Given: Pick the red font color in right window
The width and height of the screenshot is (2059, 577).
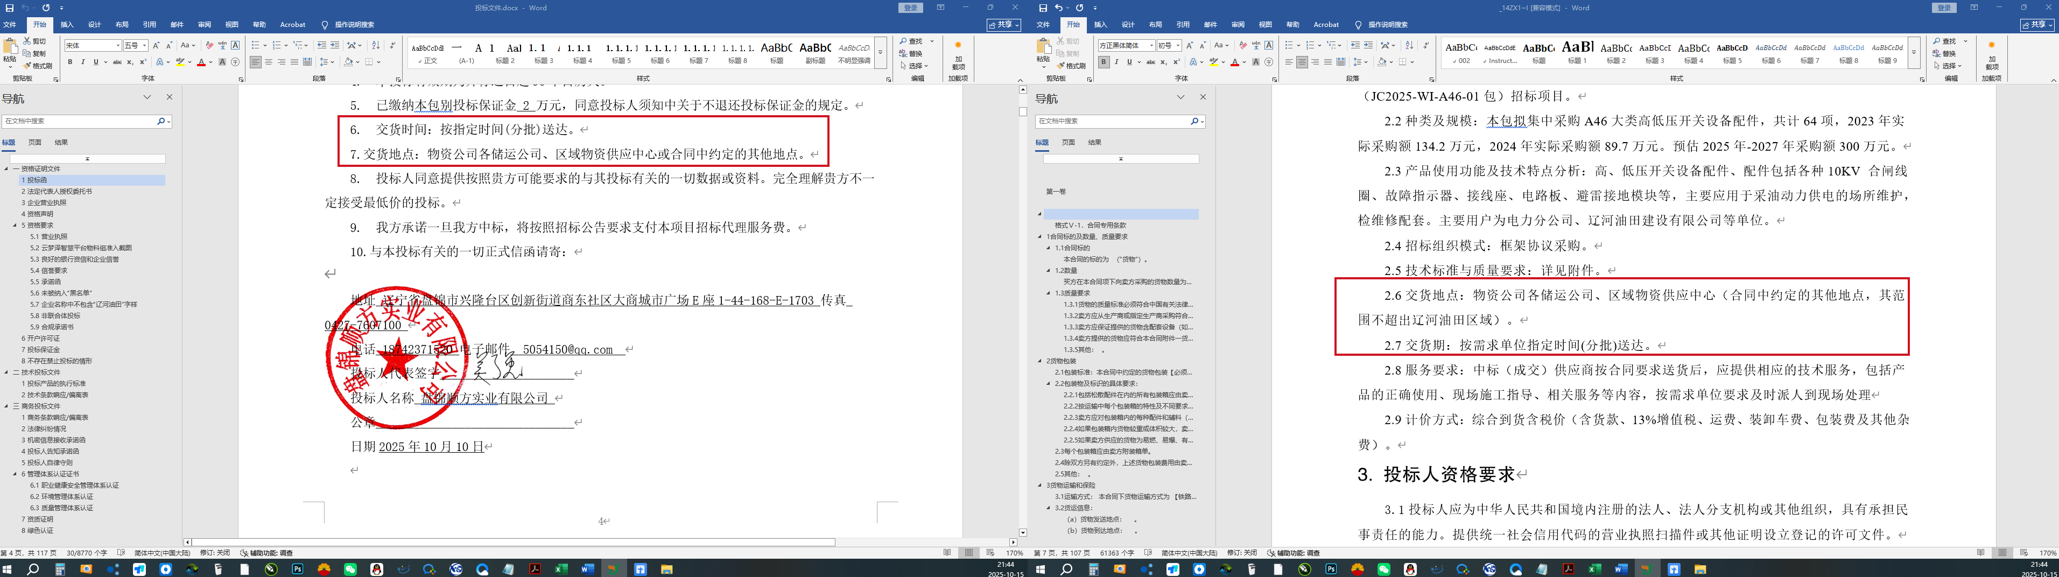Looking at the screenshot, I should click(x=1234, y=61).
